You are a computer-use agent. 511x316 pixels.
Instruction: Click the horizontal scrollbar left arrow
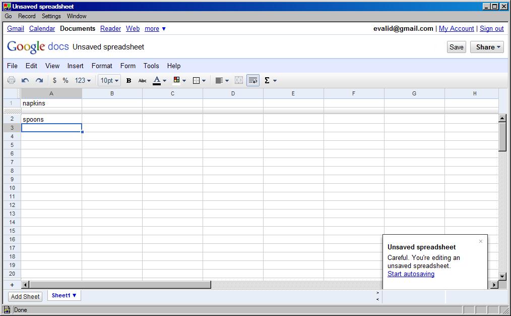[25, 285]
